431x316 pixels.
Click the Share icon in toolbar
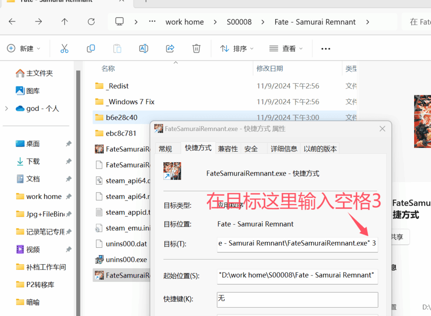coord(170,48)
